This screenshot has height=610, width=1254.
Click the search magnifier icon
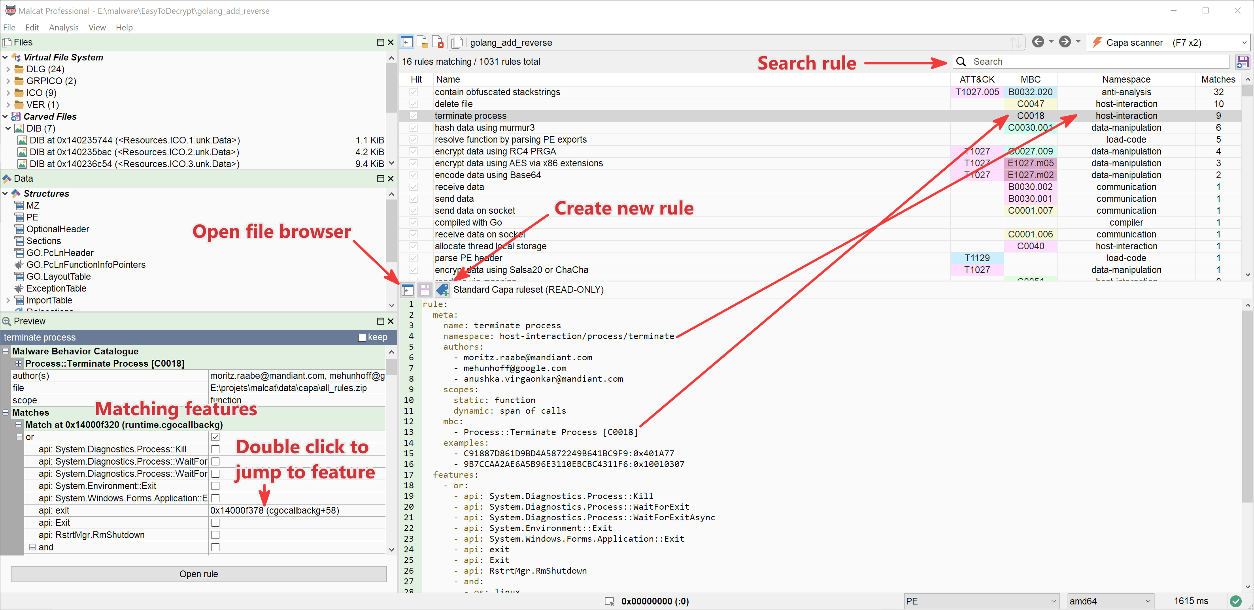(961, 62)
